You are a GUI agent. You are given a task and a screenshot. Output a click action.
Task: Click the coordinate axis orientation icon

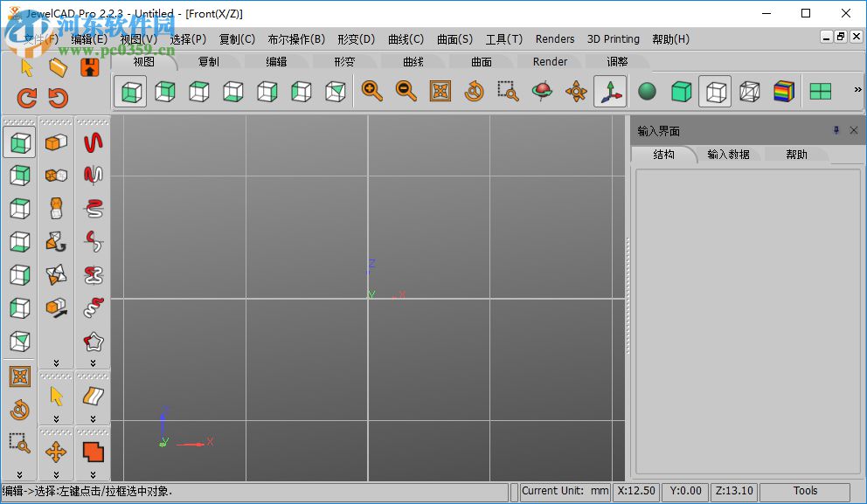(x=611, y=91)
